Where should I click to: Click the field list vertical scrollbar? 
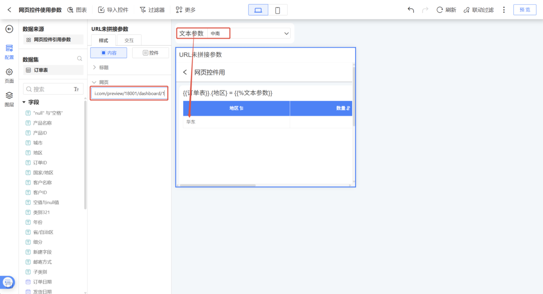click(x=85, y=155)
